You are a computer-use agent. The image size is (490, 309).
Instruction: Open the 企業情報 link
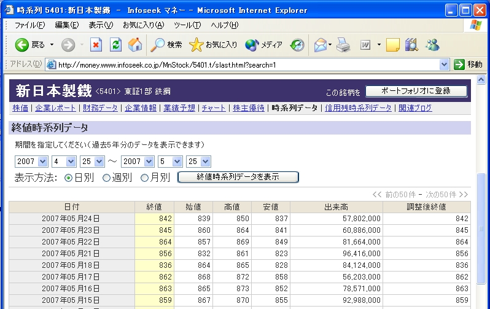pos(141,108)
